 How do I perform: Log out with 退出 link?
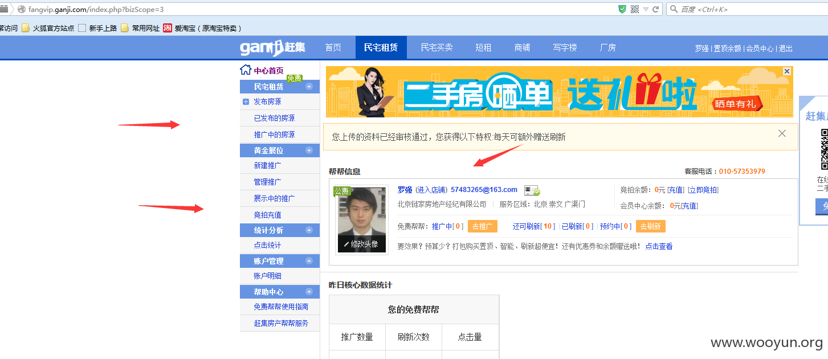[x=786, y=49]
